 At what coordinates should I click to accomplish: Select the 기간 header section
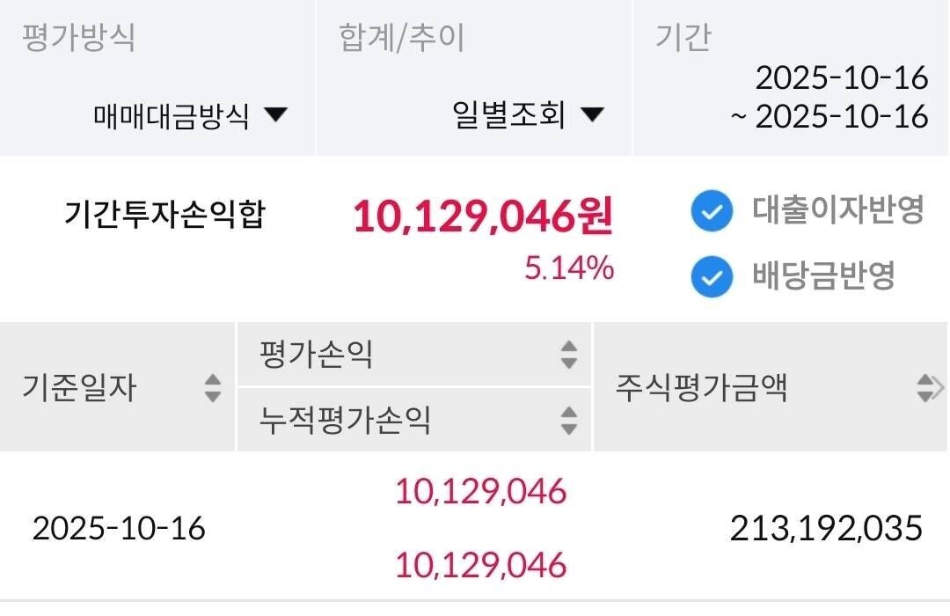(x=683, y=37)
